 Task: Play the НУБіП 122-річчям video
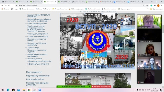click(98, 80)
